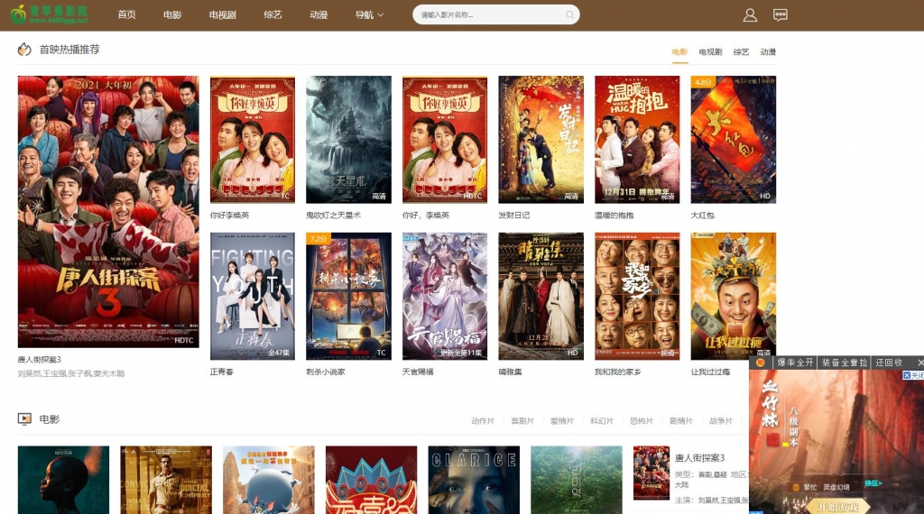The height and width of the screenshot is (514, 924).
Task: Open the message chat bubble icon
Action: click(781, 14)
